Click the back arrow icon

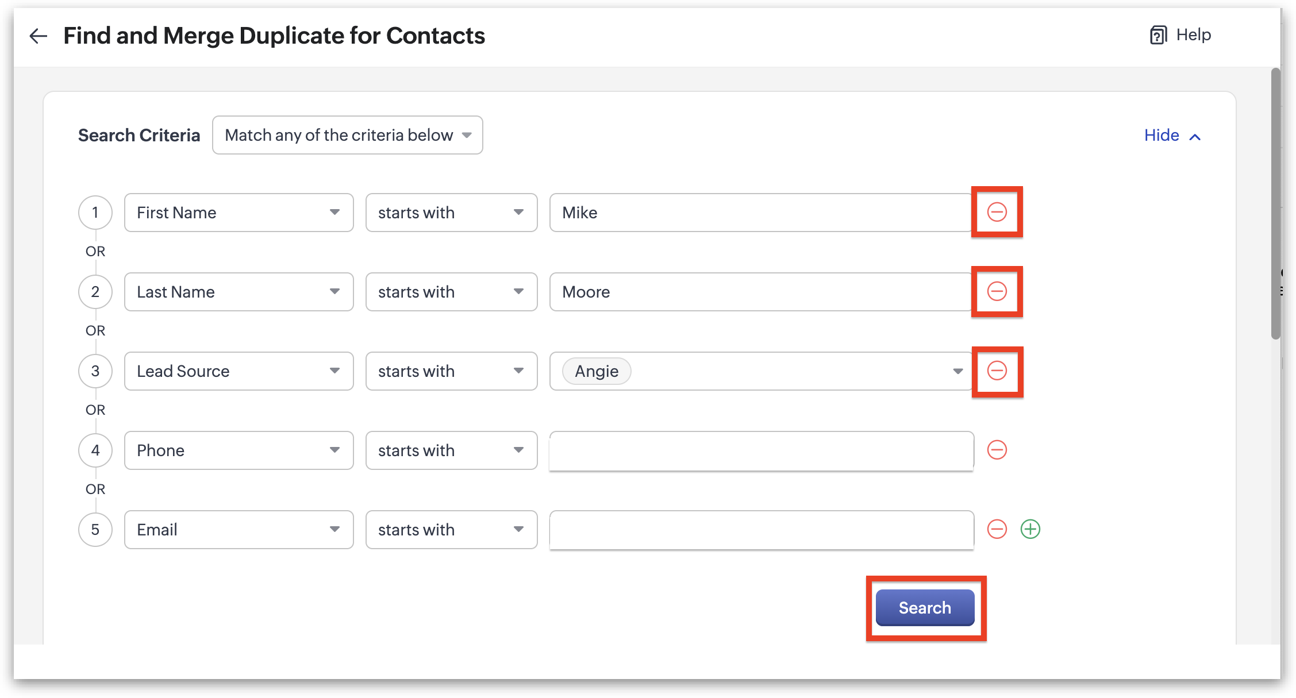38,36
